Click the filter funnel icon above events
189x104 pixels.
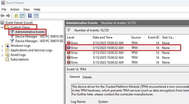click(68, 30)
